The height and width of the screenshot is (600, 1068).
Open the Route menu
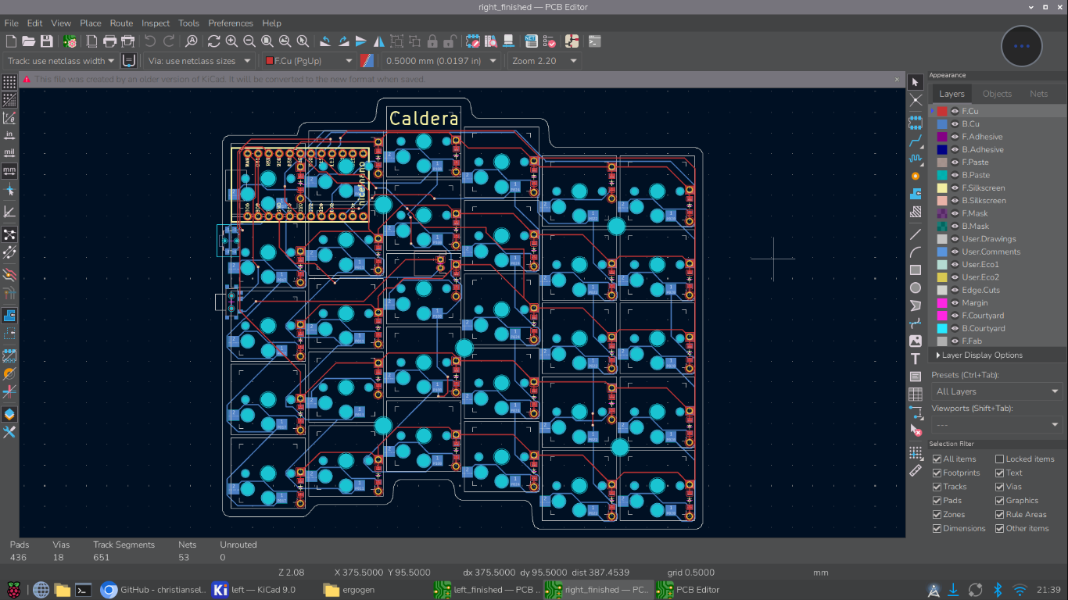click(121, 23)
